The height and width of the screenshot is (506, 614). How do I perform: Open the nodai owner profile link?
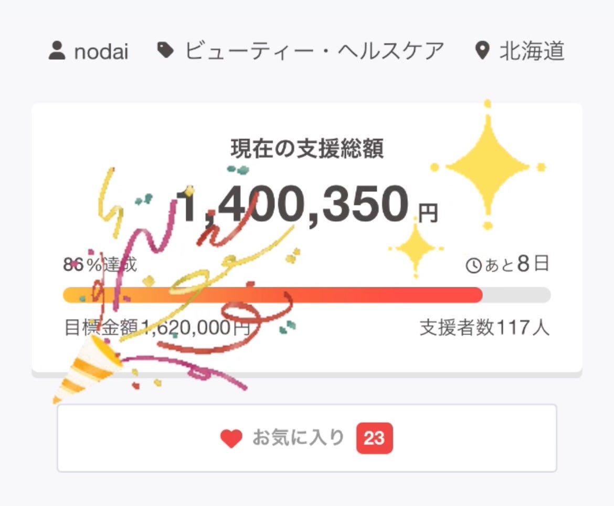[x=101, y=51]
